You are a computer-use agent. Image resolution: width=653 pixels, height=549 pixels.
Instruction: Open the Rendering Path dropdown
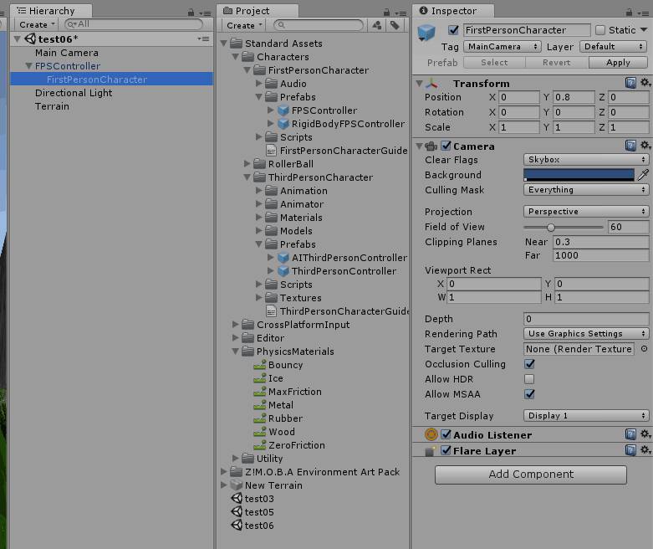click(x=586, y=333)
